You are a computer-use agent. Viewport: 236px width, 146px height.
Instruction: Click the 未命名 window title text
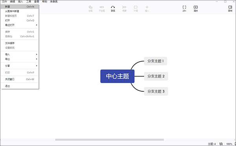point(54,2)
